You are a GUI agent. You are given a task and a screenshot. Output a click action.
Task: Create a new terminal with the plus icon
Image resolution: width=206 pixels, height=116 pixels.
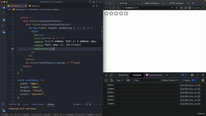point(81,104)
